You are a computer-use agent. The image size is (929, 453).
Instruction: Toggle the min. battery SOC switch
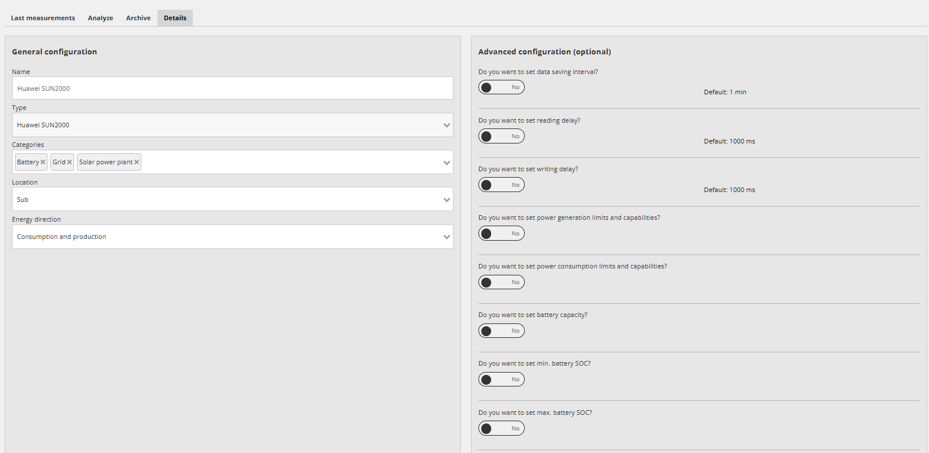point(501,380)
